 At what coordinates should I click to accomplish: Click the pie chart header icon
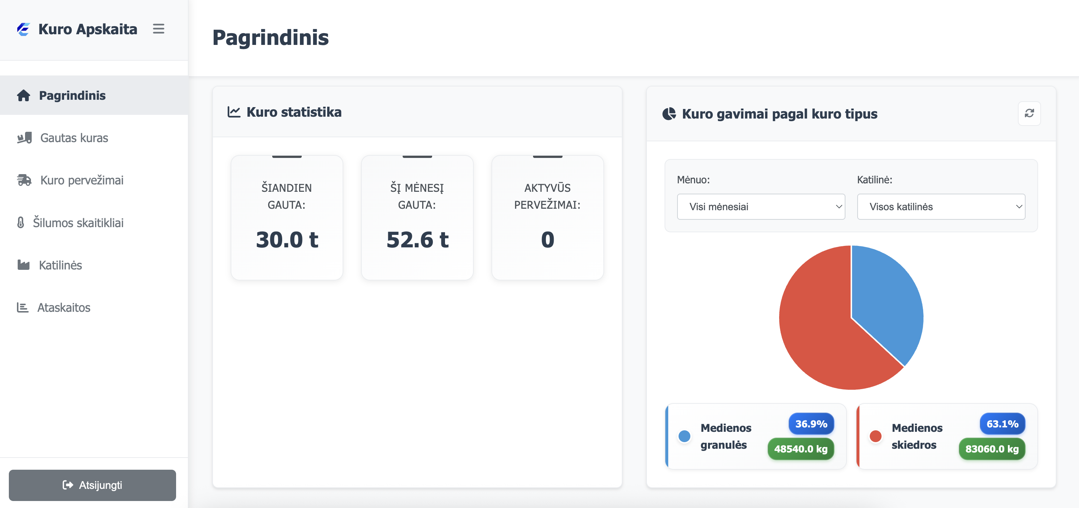[669, 114]
